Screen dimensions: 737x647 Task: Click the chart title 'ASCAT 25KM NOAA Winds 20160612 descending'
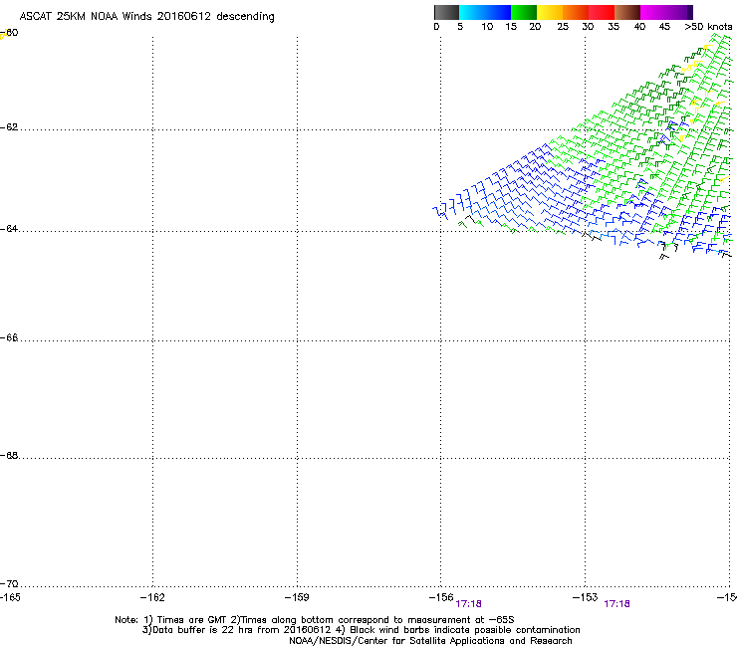pos(147,17)
